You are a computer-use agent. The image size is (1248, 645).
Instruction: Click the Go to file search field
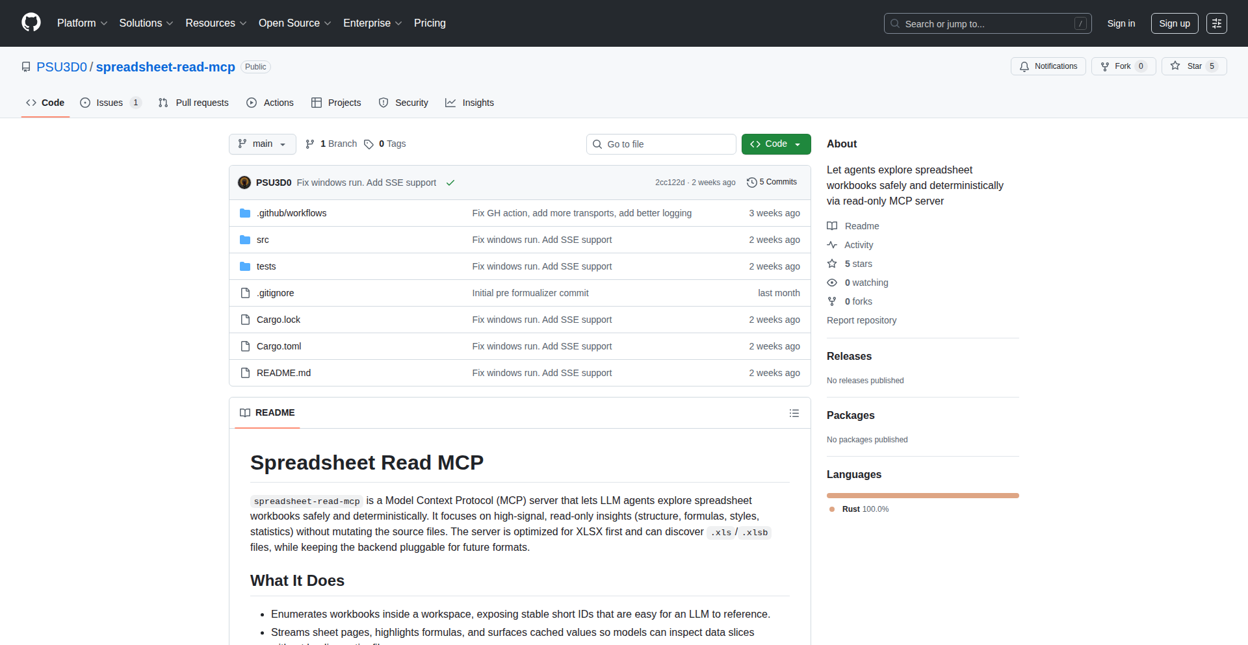click(x=661, y=144)
